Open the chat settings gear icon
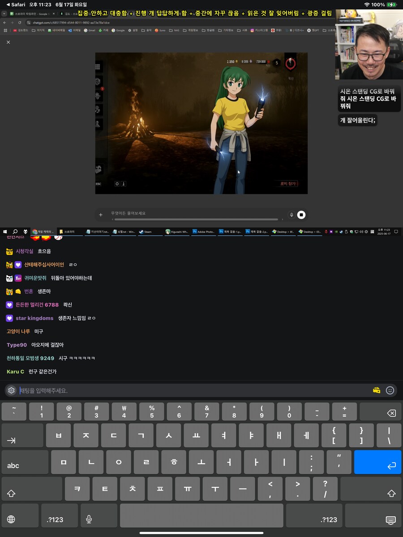 (x=12, y=390)
